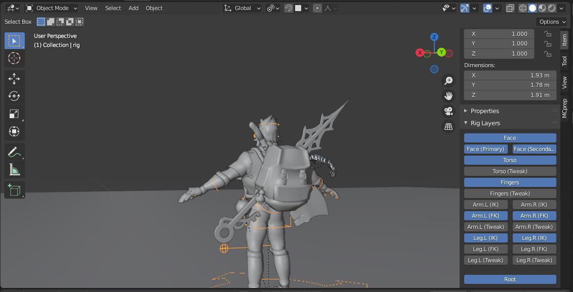
Task: Choose the 'Set new selection' select mode icon
Action: 41,22
